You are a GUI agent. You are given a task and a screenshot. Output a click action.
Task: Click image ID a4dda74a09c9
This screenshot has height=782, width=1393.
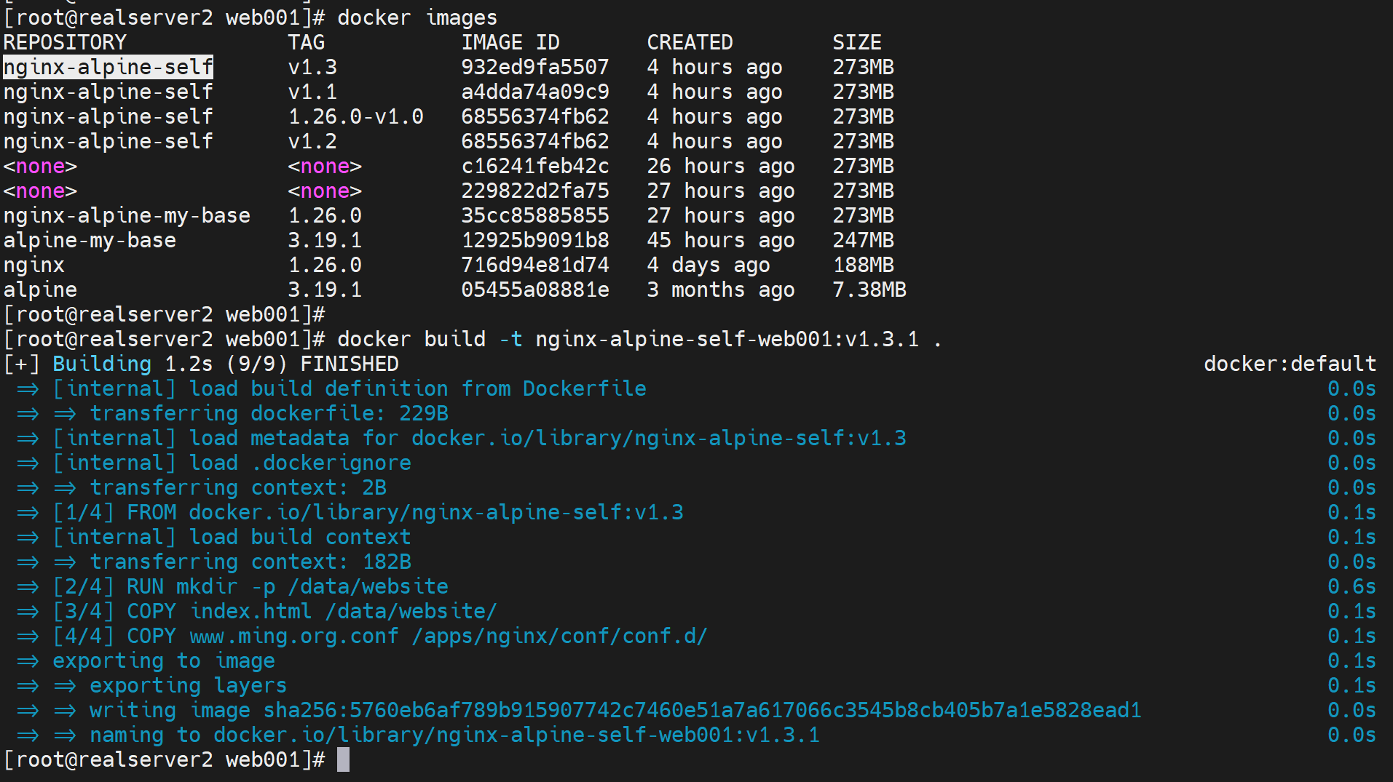click(x=534, y=92)
